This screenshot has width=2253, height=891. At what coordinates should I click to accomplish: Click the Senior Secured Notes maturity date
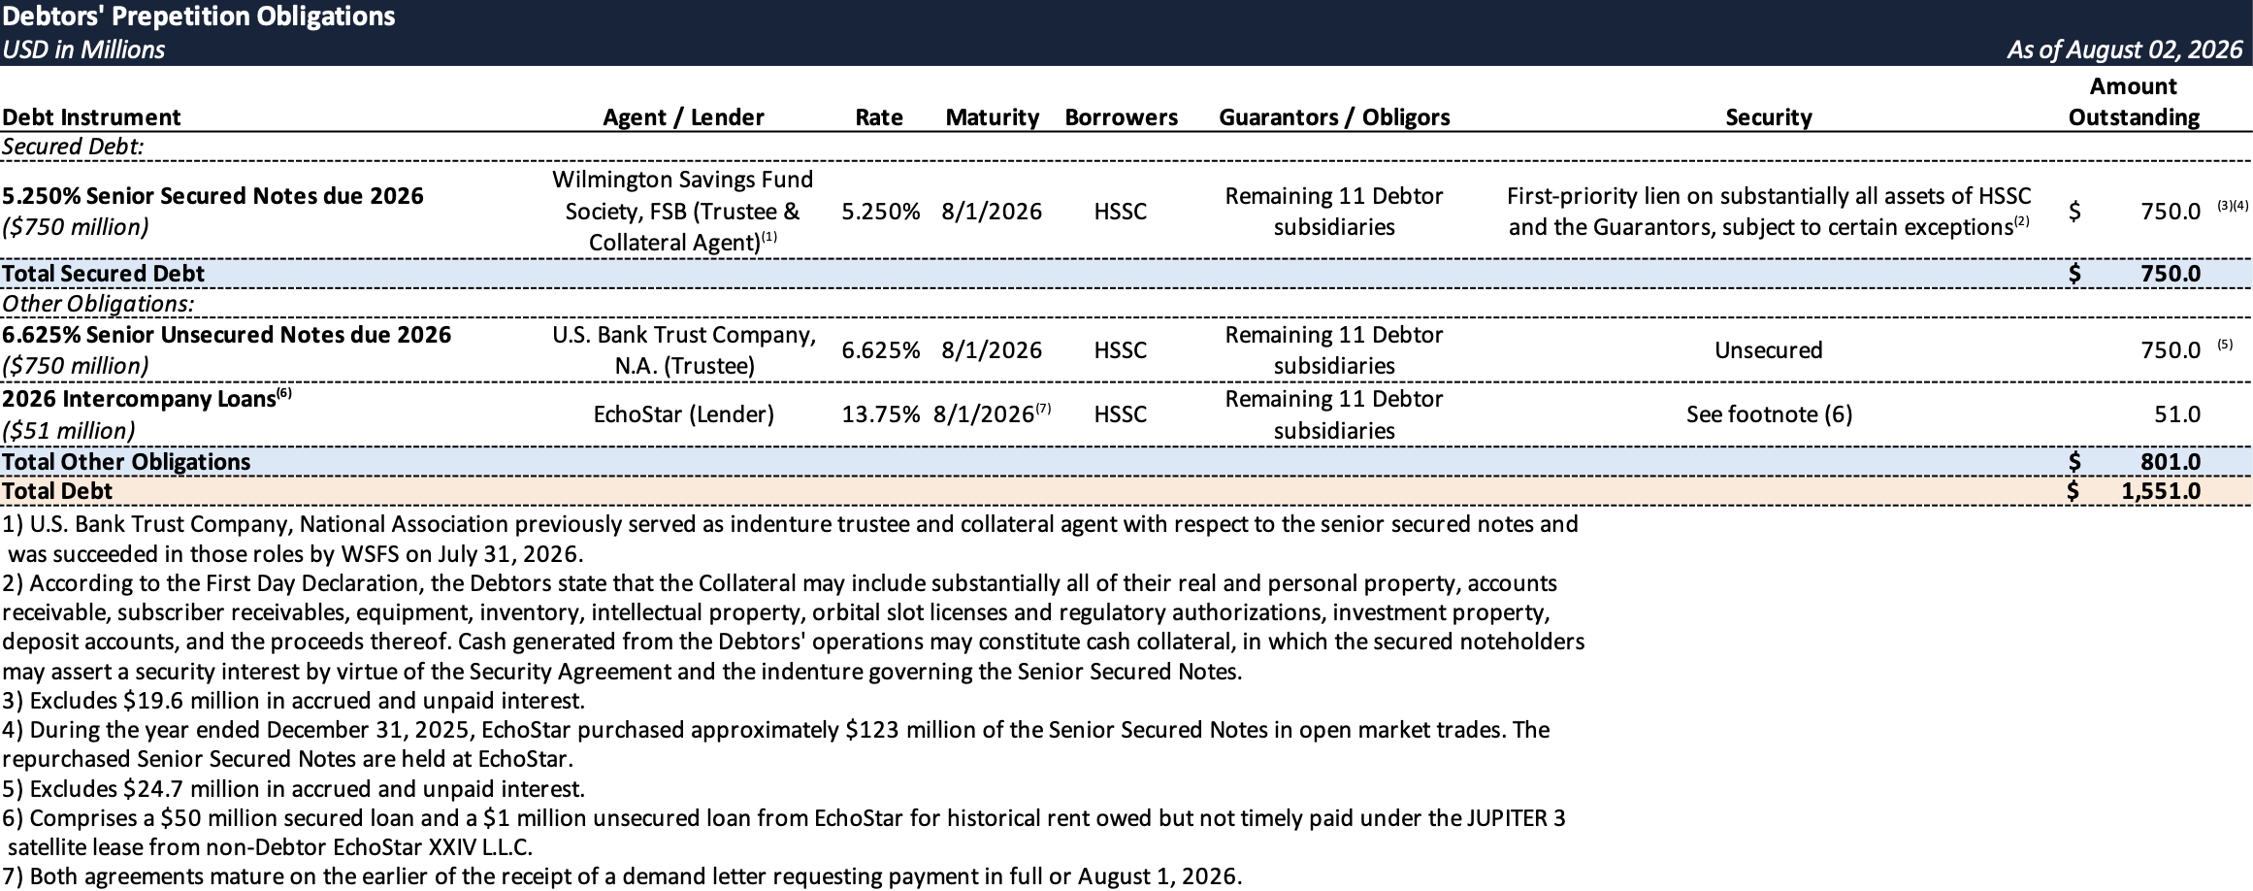[x=992, y=212]
